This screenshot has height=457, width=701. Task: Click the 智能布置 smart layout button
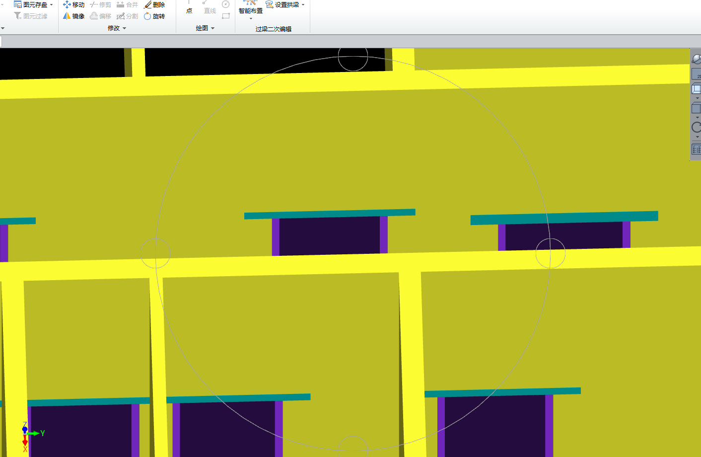[251, 7]
